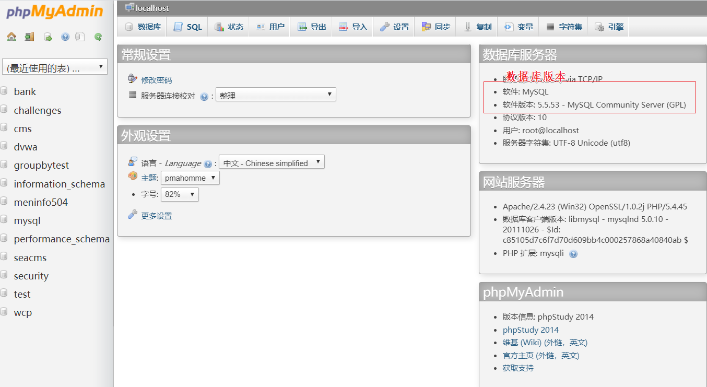This screenshot has width=707, height=387.
Task: Switch to the SQL tab
Action: pyautogui.click(x=187, y=27)
